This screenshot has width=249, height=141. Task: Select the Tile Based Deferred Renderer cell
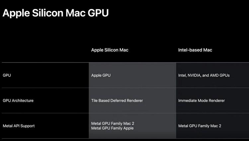click(x=117, y=100)
